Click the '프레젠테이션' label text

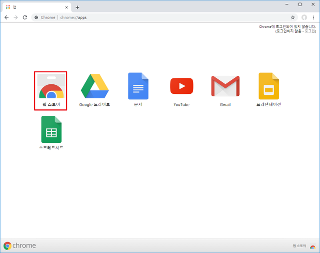click(x=269, y=104)
